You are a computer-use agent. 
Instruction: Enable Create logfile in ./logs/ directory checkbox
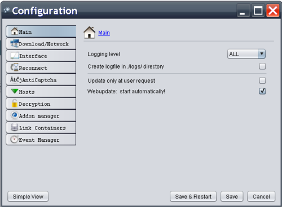tap(262, 66)
